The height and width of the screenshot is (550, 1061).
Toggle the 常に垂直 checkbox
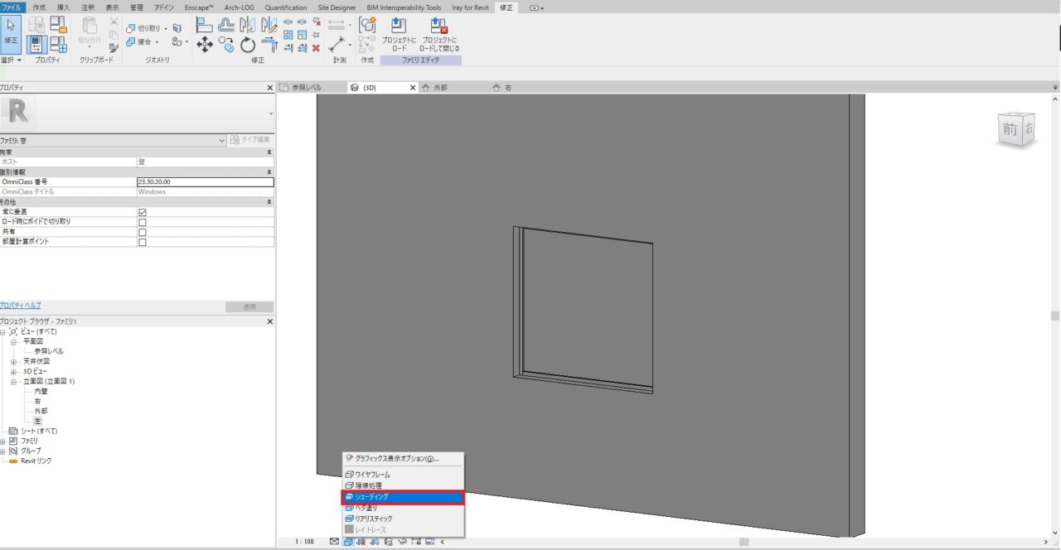(x=142, y=212)
